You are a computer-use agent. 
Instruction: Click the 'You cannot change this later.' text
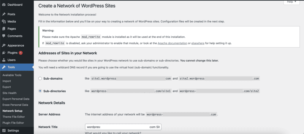(199, 61)
